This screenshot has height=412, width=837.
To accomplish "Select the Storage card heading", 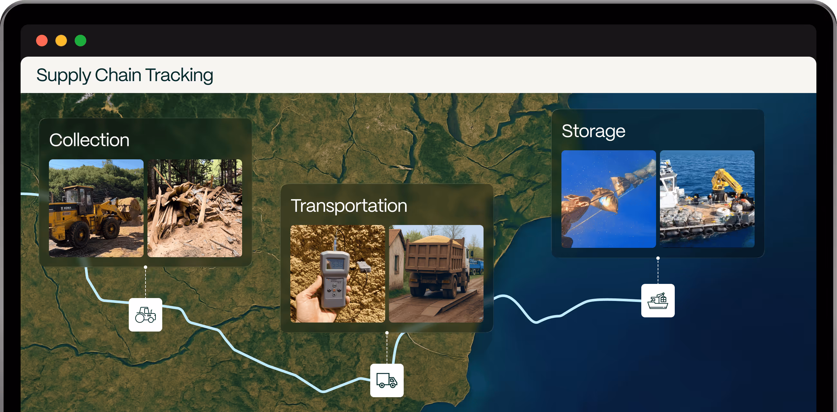I will 593,131.
